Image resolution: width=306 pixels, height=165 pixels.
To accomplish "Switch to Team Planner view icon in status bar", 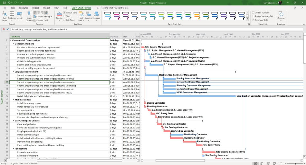I will (268, 164).
